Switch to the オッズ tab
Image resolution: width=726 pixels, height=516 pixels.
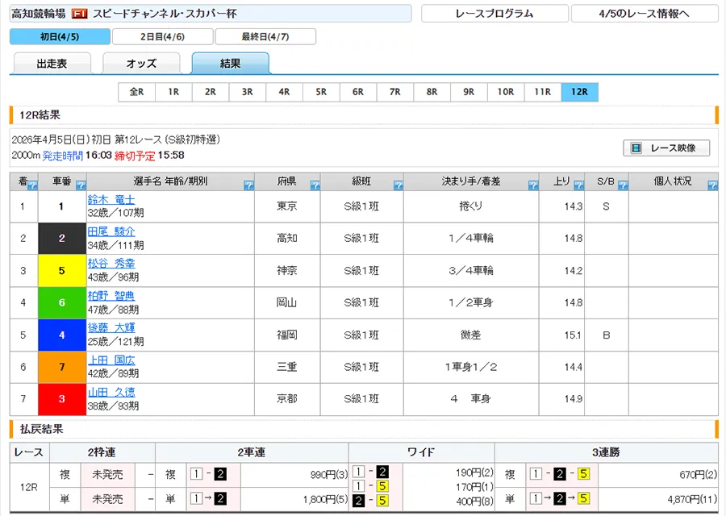141,64
